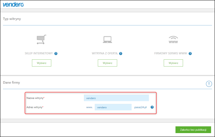Image resolution: width=215 pixels, height=137 pixels.
Task: Click the FIRMOWY SERWIS WWW label
Action: point(171,53)
